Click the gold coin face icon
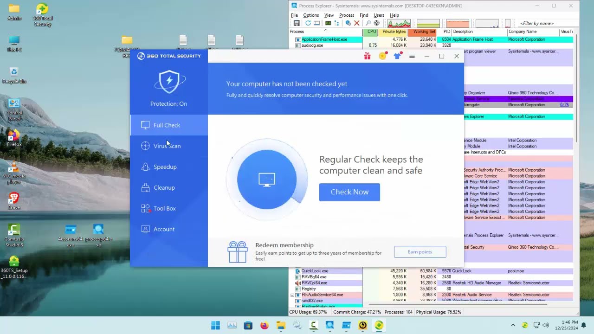Viewport: 594px width, 334px height. click(382, 56)
